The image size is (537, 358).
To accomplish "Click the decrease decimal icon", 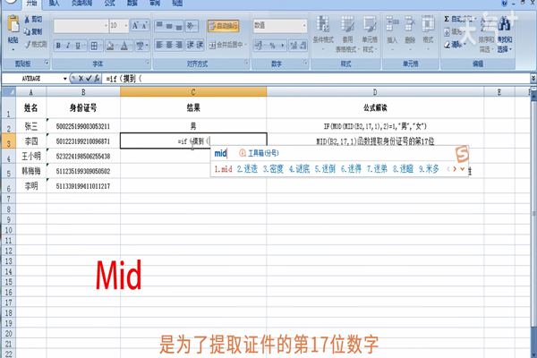I will tap(303, 46).
